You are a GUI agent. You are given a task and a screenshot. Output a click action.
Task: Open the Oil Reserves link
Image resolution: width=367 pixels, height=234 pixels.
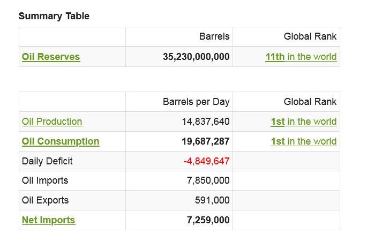(51, 57)
